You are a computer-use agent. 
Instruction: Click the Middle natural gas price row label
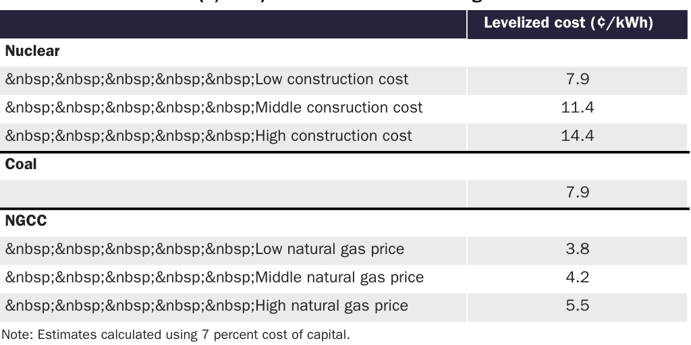point(215,278)
